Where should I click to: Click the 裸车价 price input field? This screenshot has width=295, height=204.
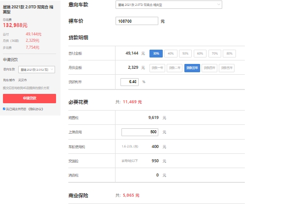click(137, 21)
